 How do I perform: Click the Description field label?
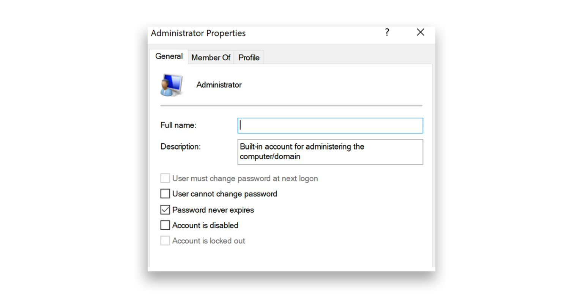tap(180, 146)
